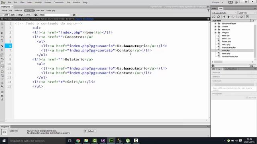Select testedeclasses.php in the Local Files list
This screenshot has width=257, height=144.
pos(230,56)
